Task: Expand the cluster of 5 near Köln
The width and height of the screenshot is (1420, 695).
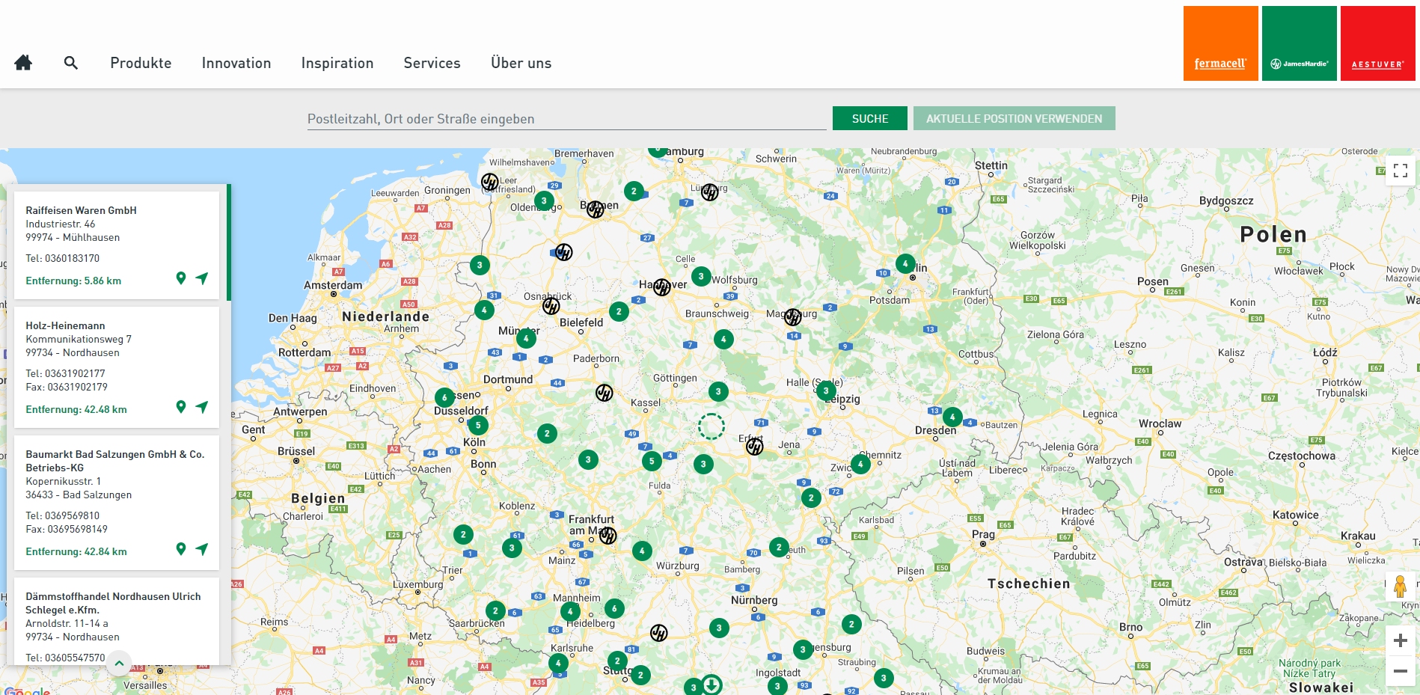Action: tap(478, 425)
